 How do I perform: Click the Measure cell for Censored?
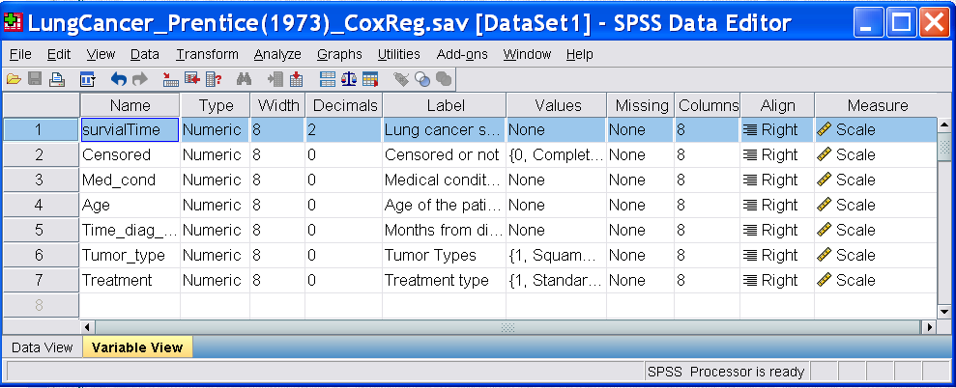875,154
